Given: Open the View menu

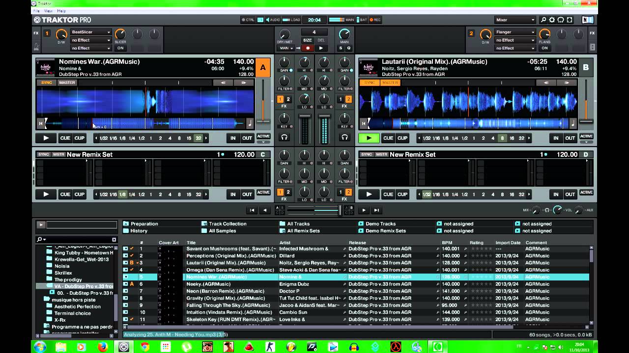Looking at the screenshot, I should pos(48,10).
